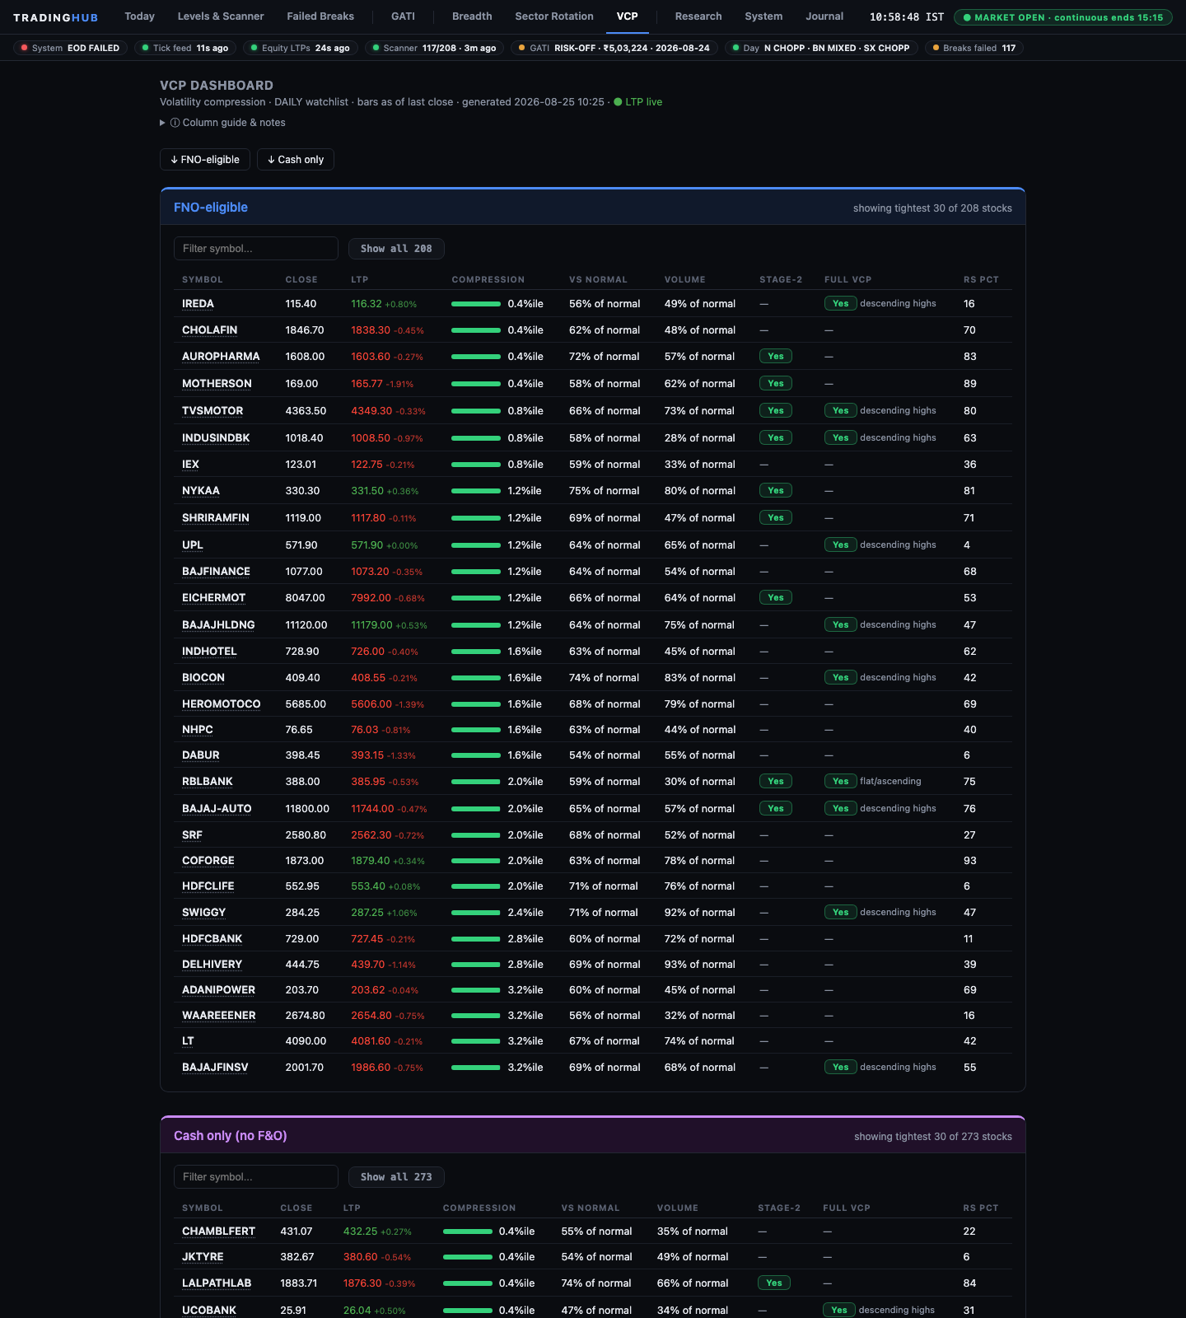
Task: Open the RBLBANK symbol link
Action: pyautogui.click(x=208, y=782)
